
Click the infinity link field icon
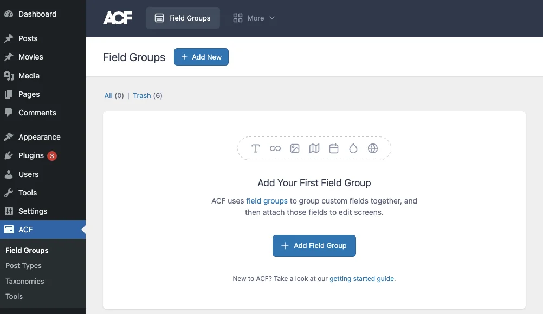pyautogui.click(x=275, y=148)
